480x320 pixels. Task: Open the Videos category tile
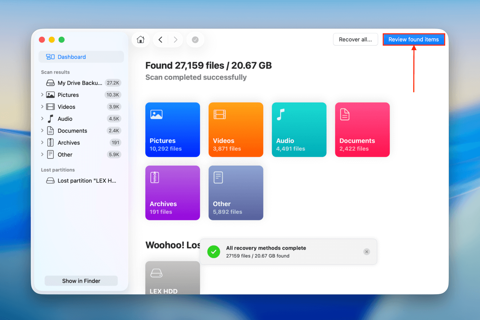tap(236, 129)
